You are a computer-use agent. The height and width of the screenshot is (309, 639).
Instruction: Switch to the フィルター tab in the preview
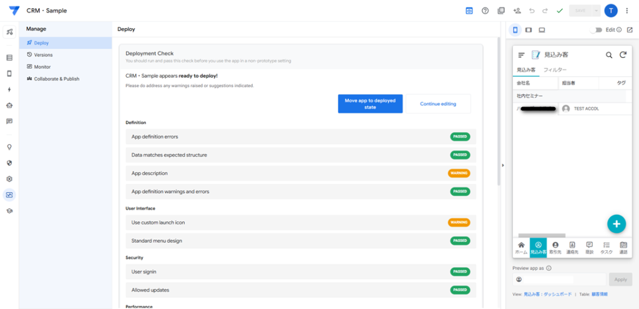(555, 70)
